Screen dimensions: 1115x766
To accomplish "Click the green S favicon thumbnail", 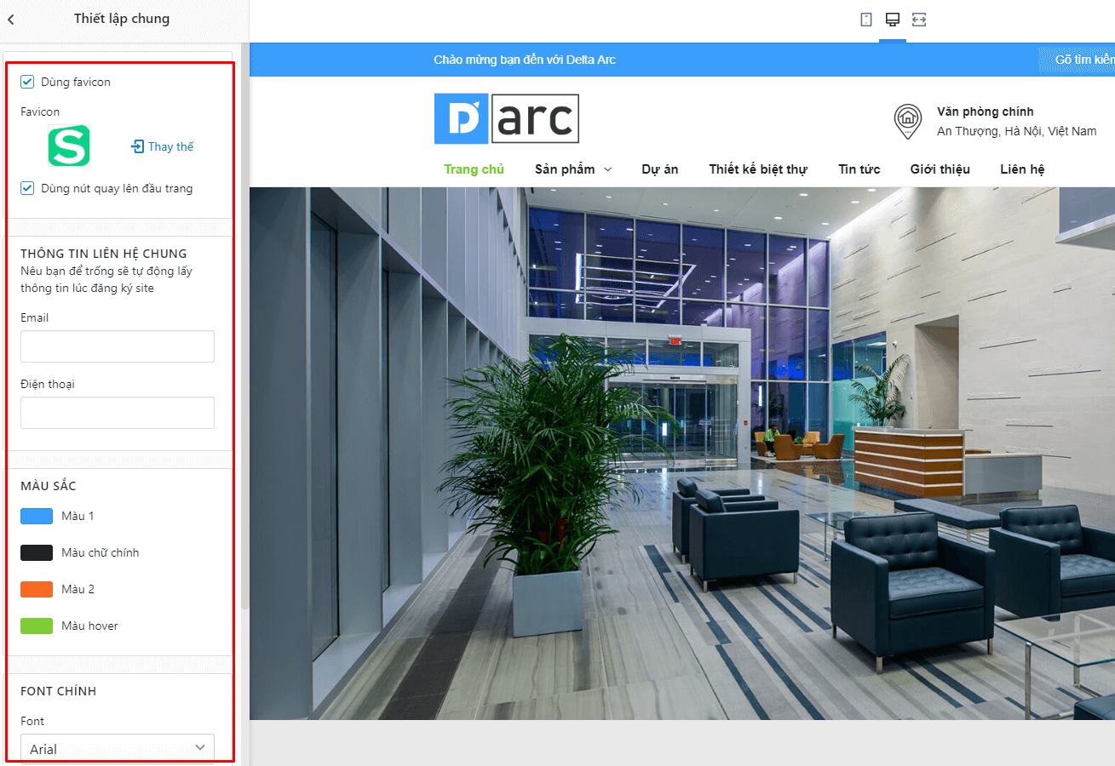I will [69, 146].
